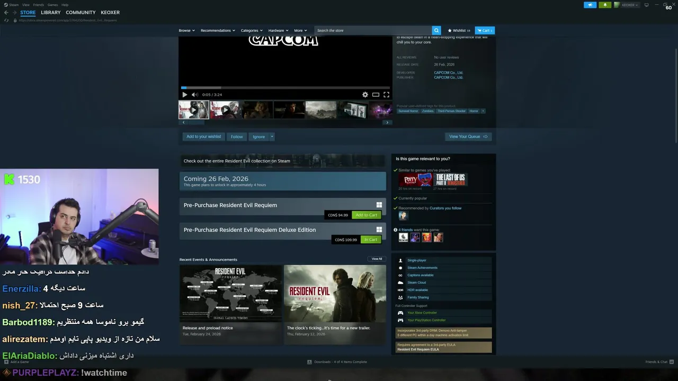This screenshot has height=381, width=678.
Task: Open the Games menu
Action: (x=52, y=5)
